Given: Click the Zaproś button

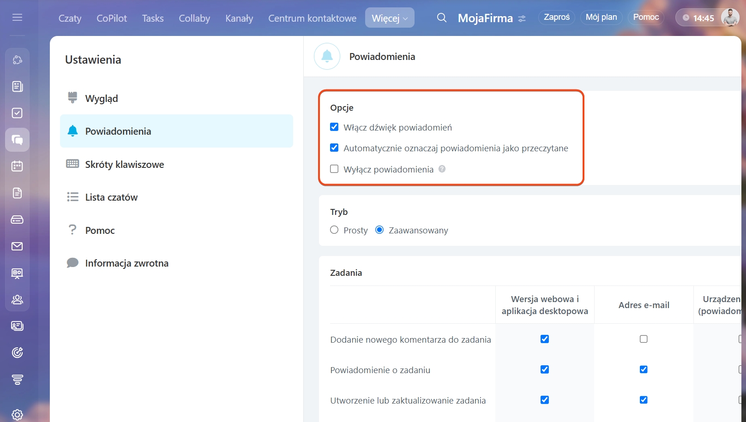Looking at the screenshot, I should [556, 17].
